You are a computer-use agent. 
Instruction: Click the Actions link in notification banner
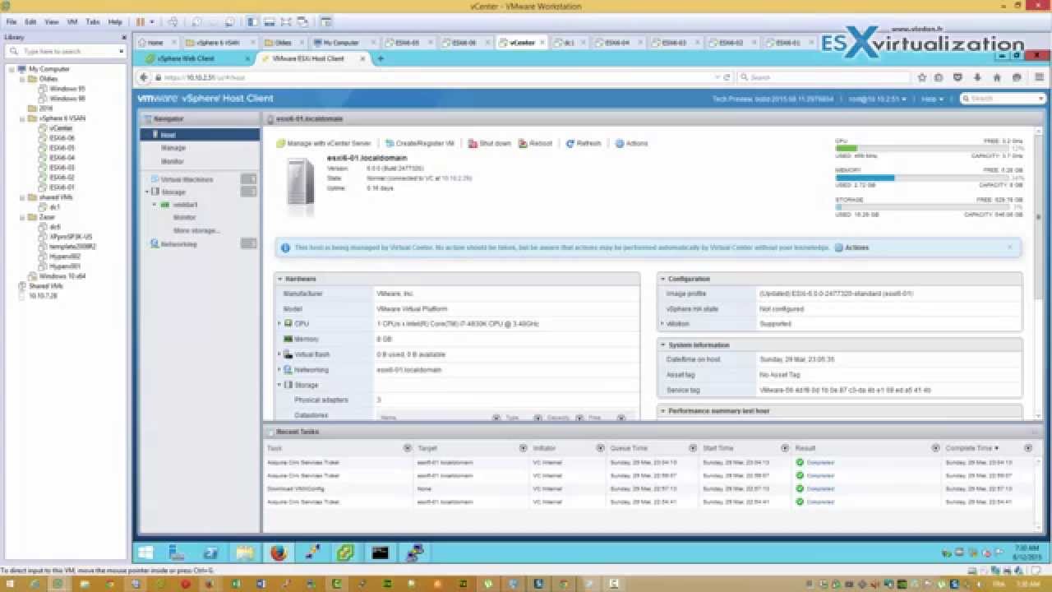851,247
